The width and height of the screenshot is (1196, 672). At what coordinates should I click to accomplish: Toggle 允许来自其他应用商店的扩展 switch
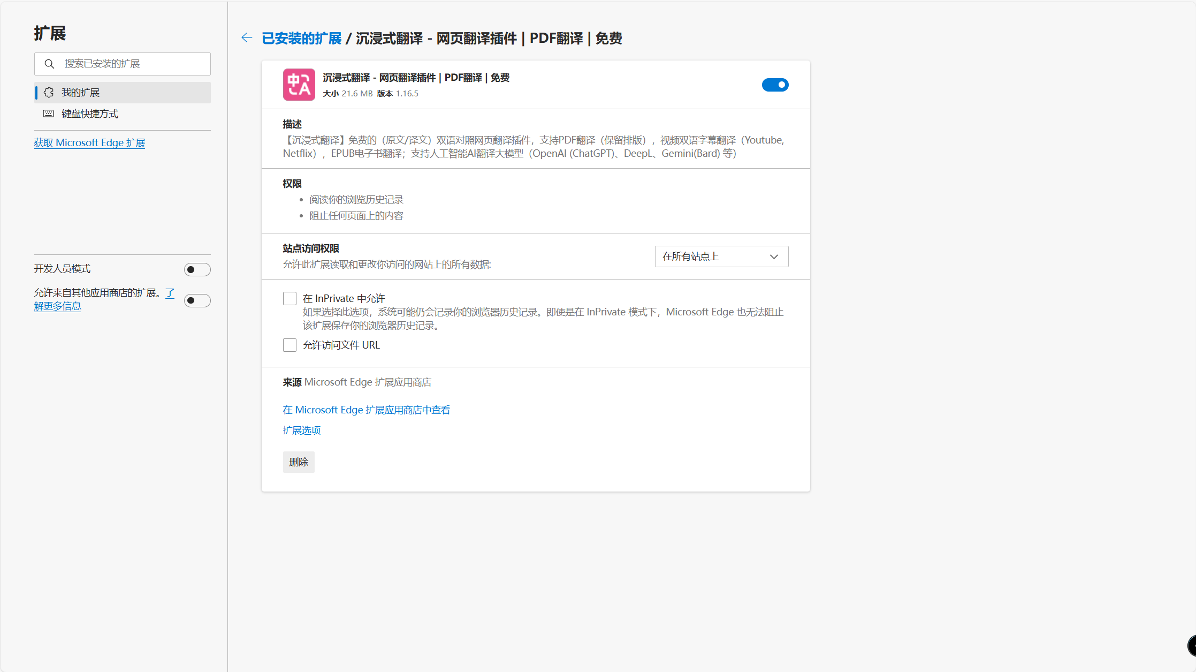click(197, 300)
